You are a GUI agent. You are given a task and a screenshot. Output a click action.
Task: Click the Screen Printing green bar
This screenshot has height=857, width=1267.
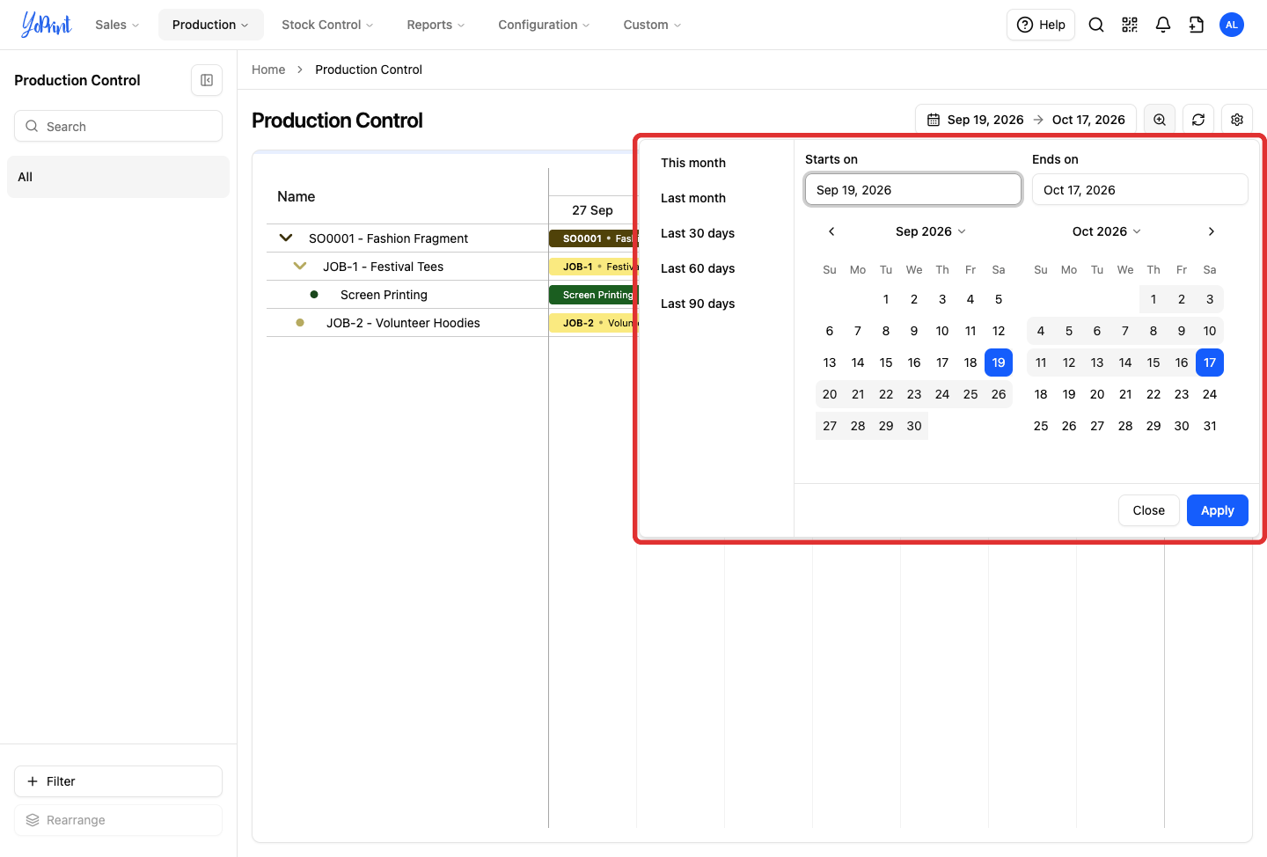click(x=593, y=295)
